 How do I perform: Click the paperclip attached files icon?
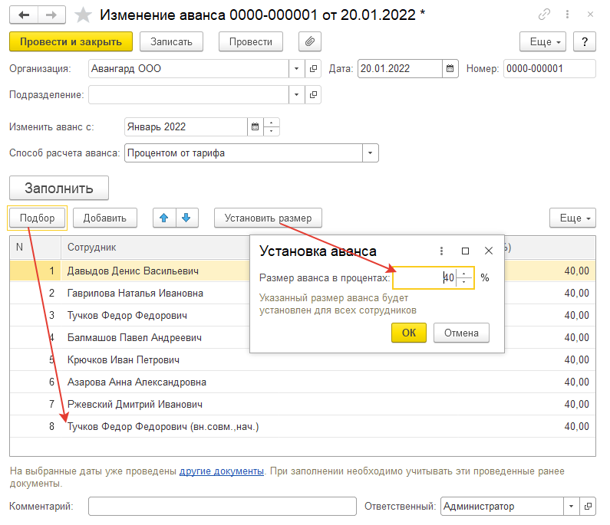coord(310,41)
